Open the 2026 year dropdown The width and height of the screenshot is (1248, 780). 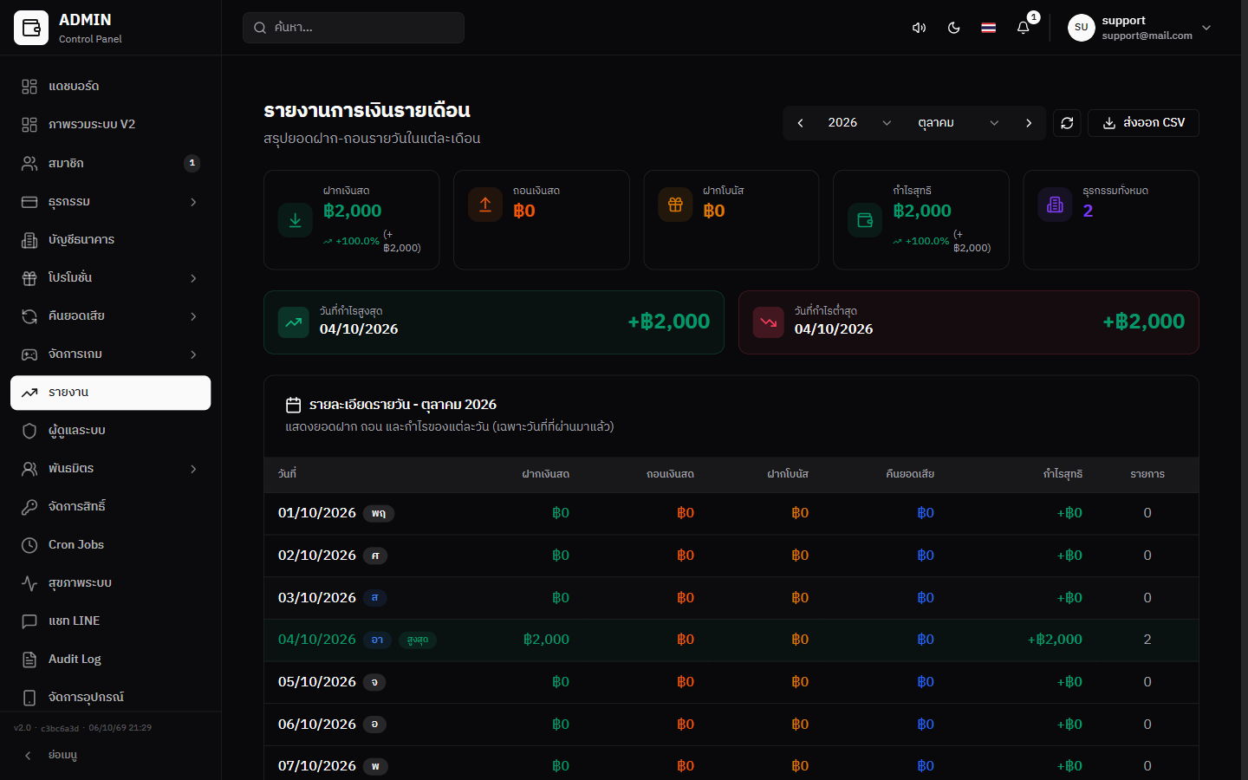point(859,123)
